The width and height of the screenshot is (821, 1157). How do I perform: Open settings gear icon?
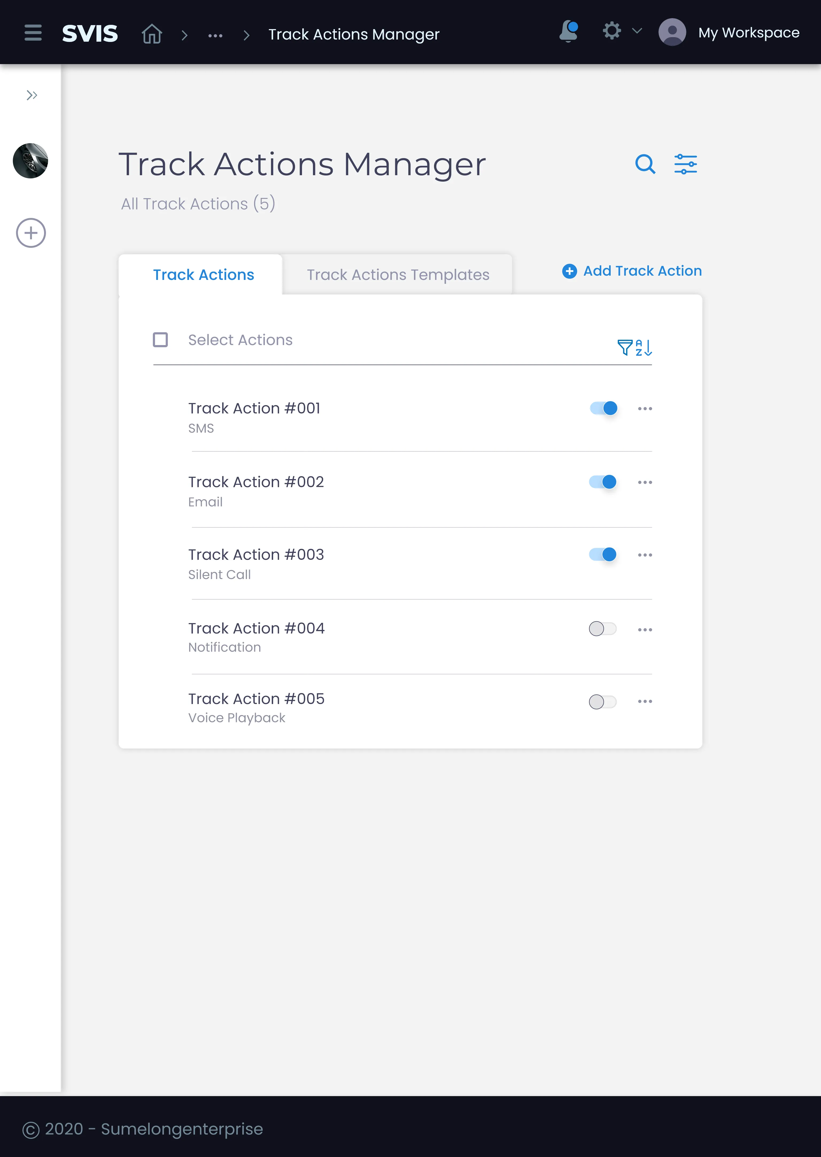(612, 31)
